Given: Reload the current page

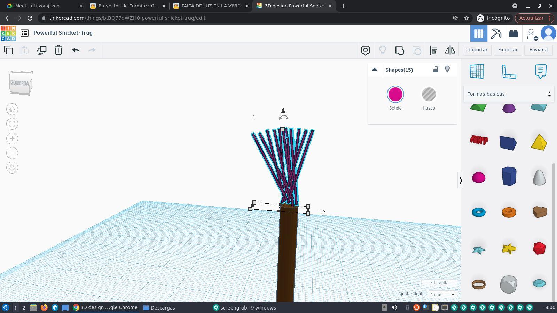Looking at the screenshot, I should click(30, 18).
